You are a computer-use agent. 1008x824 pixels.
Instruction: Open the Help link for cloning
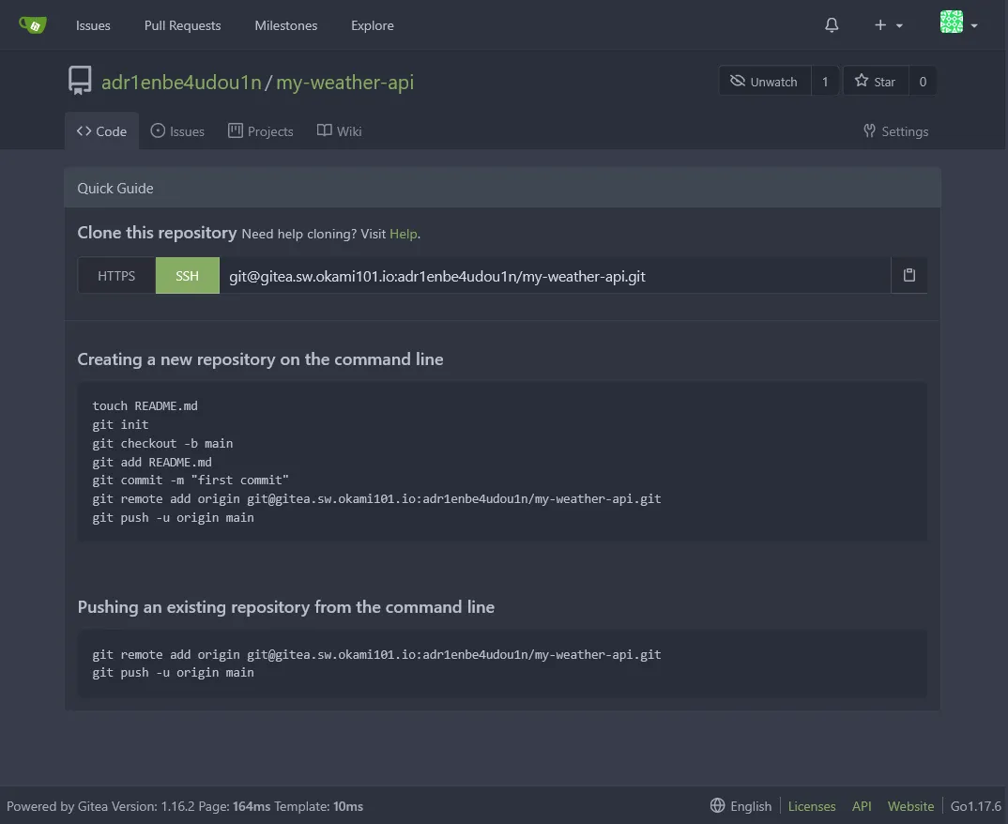(403, 234)
